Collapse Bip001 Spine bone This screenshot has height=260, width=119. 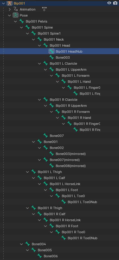[x=22, y=27]
